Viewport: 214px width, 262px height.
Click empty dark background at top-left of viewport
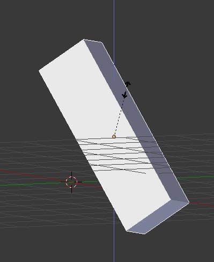tap(27, 27)
